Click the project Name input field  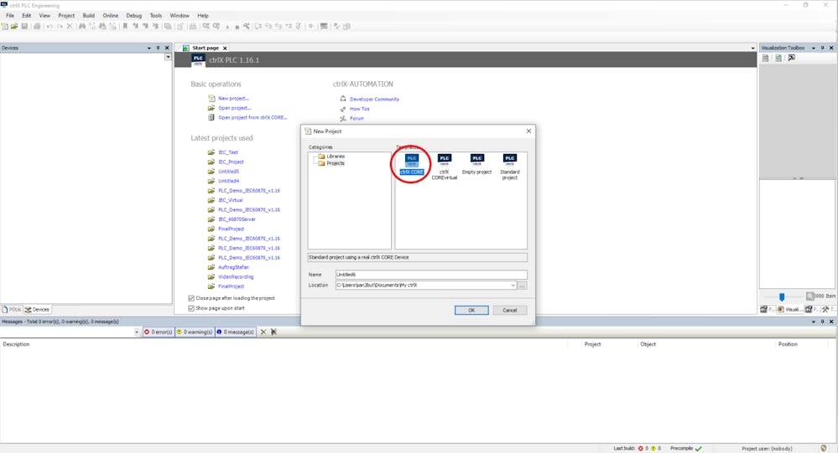[x=431, y=275]
